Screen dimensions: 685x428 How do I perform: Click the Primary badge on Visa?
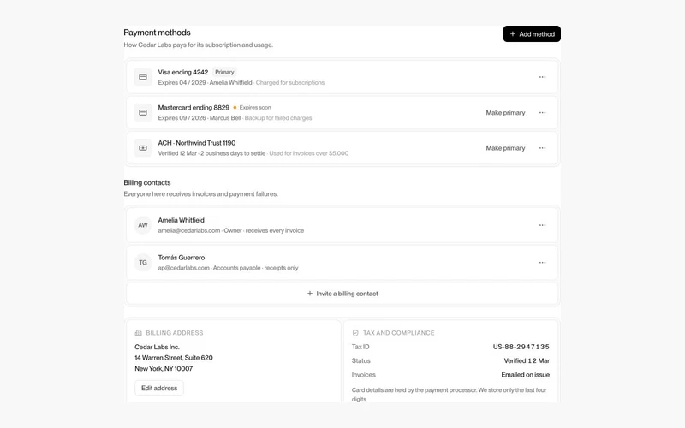tap(224, 72)
